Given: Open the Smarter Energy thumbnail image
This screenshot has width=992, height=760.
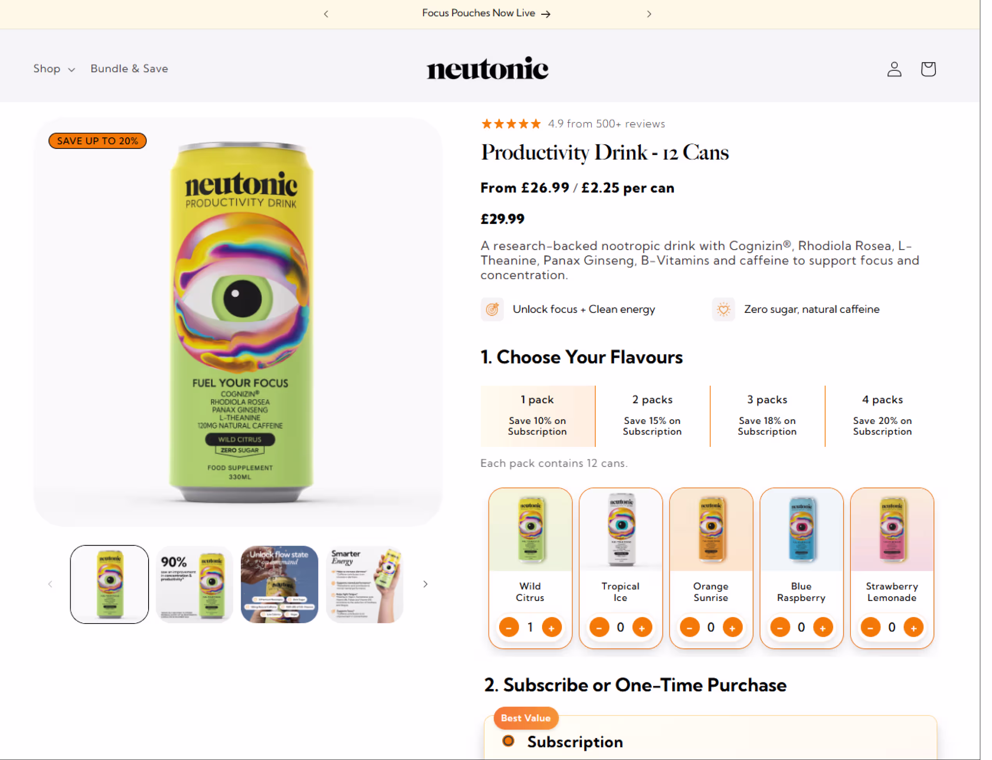Looking at the screenshot, I should pos(364,584).
